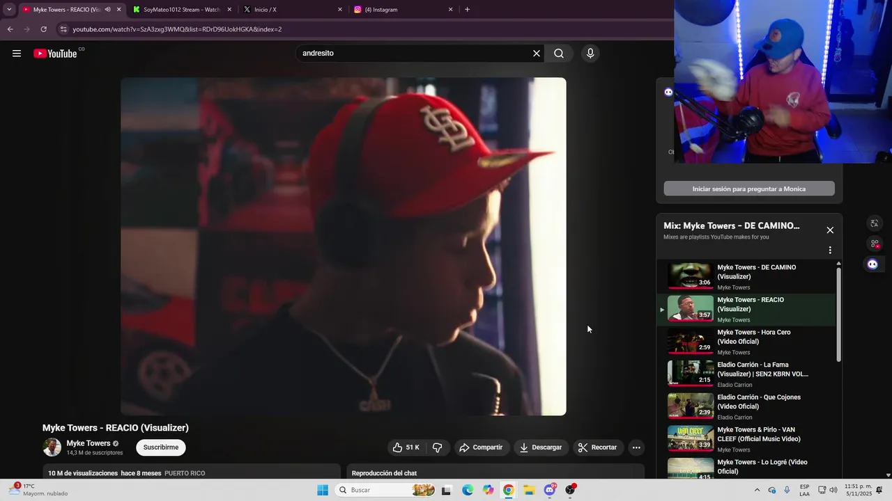The height and width of the screenshot is (501, 892).
Task: Switch to the SoyMateo1012 Stream tab
Action: pyautogui.click(x=180, y=10)
